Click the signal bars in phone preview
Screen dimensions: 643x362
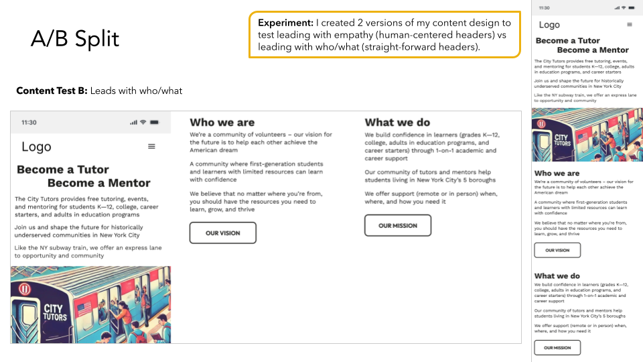617,8
